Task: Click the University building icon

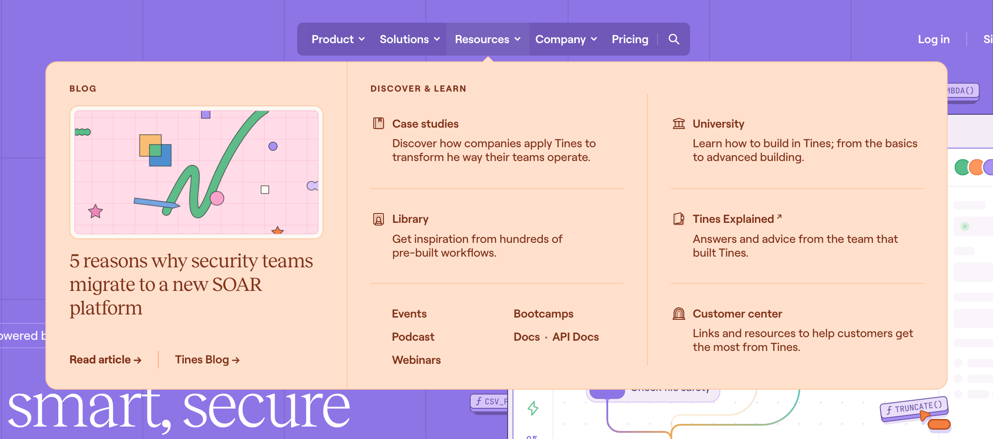Action: (678, 123)
